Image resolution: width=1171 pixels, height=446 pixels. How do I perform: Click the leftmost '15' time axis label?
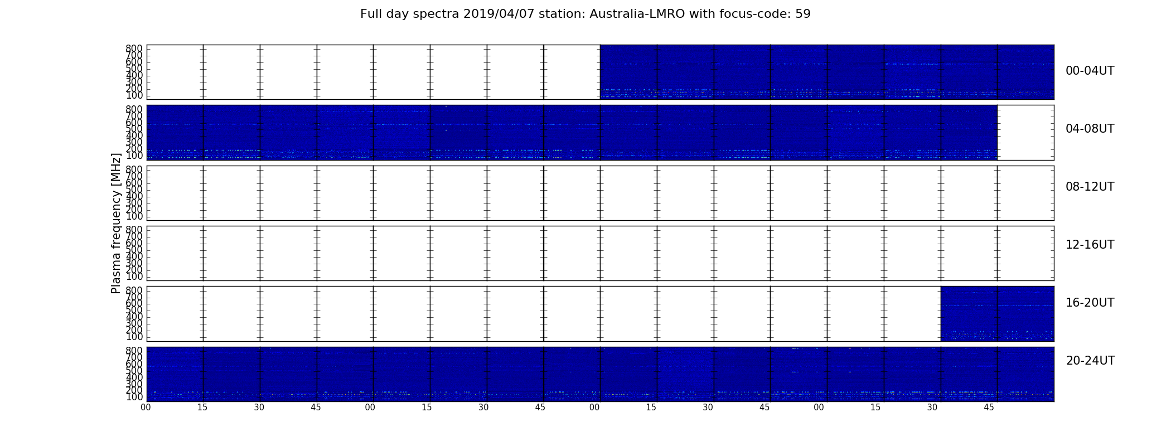point(202,408)
